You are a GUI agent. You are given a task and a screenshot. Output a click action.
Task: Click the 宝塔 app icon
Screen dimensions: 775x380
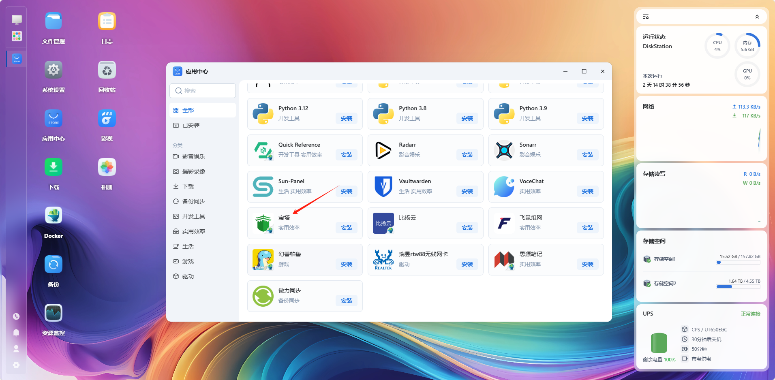pos(263,223)
